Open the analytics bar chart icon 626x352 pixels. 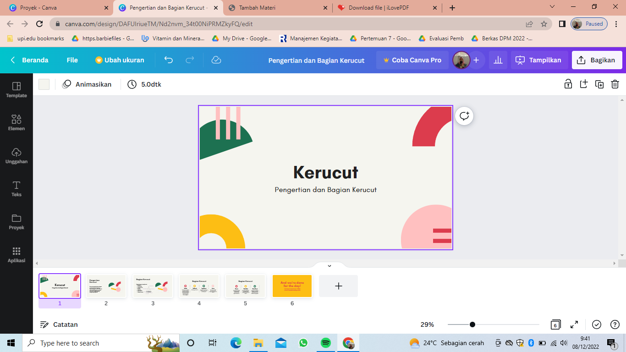[x=498, y=60]
